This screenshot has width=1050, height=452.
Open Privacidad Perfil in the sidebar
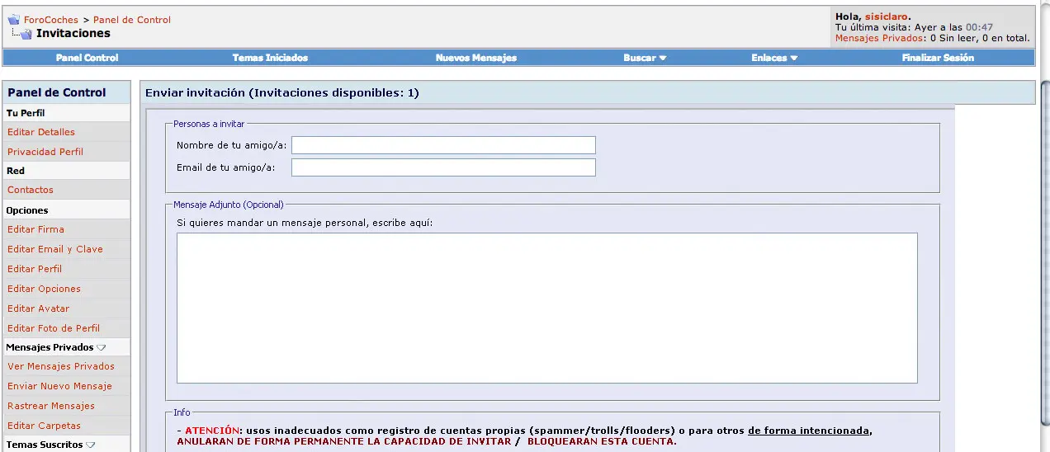[x=45, y=152]
